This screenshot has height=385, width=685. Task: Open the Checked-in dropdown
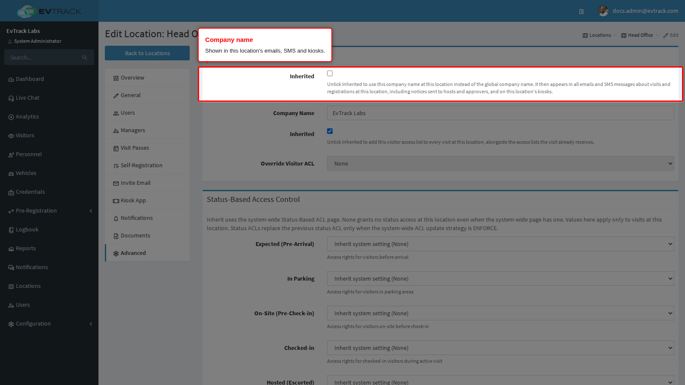click(x=500, y=348)
